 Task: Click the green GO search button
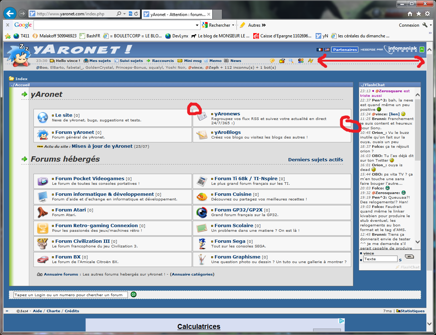coord(133,294)
